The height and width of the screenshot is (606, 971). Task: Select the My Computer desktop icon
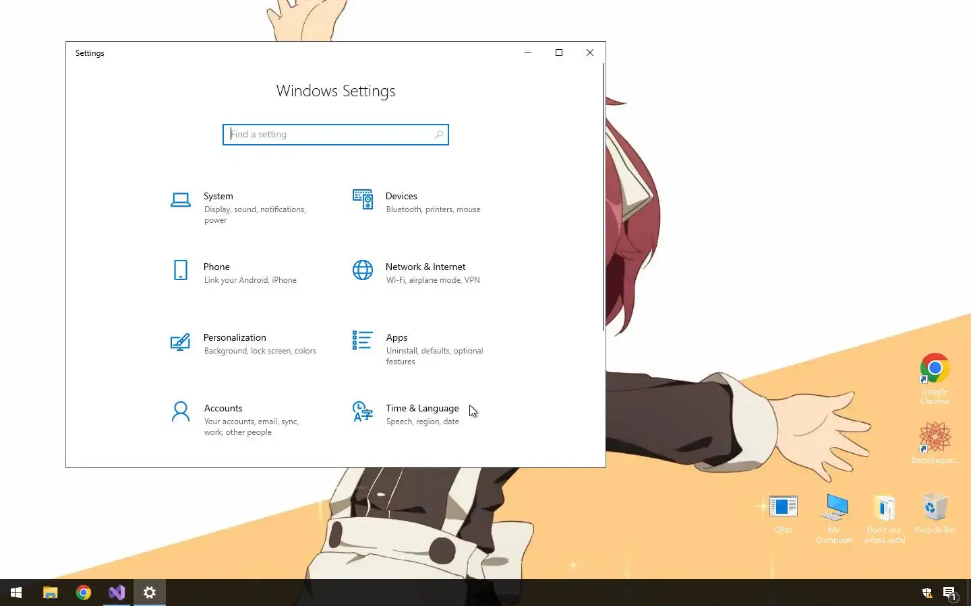pos(834,518)
